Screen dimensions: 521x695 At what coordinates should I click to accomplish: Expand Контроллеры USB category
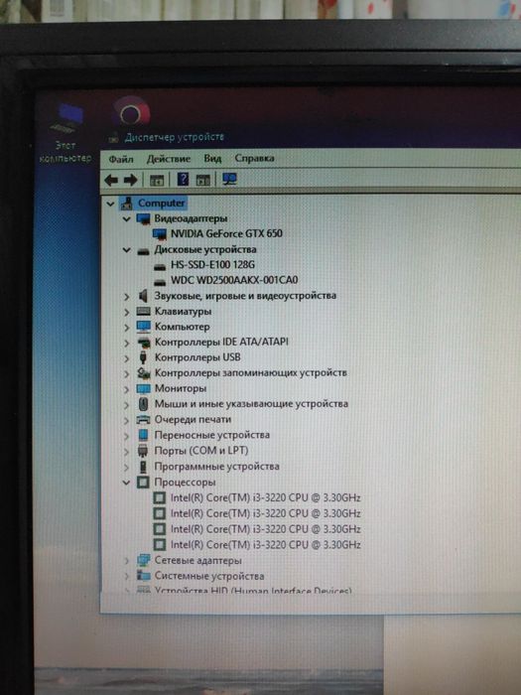click(127, 358)
